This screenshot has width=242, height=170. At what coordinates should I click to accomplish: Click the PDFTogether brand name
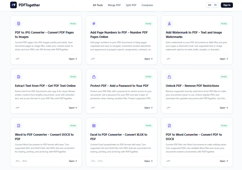(29, 5)
